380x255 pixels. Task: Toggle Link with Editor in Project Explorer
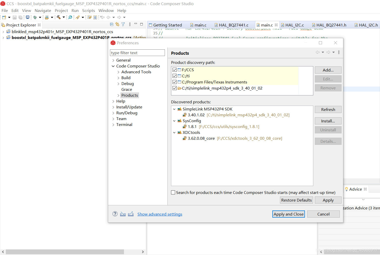click(117, 24)
